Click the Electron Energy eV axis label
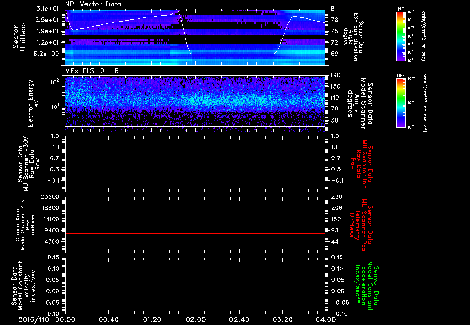470x325 pixels. point(34,103)
